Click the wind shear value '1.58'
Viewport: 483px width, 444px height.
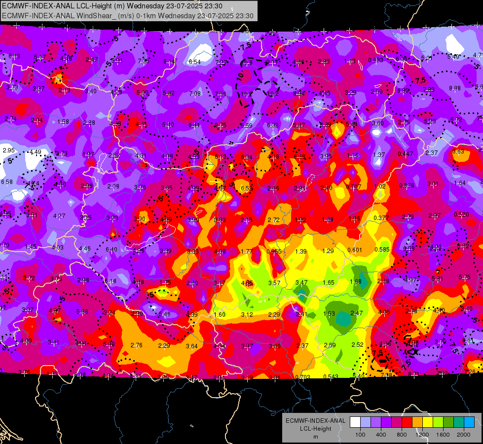[63, 122]
